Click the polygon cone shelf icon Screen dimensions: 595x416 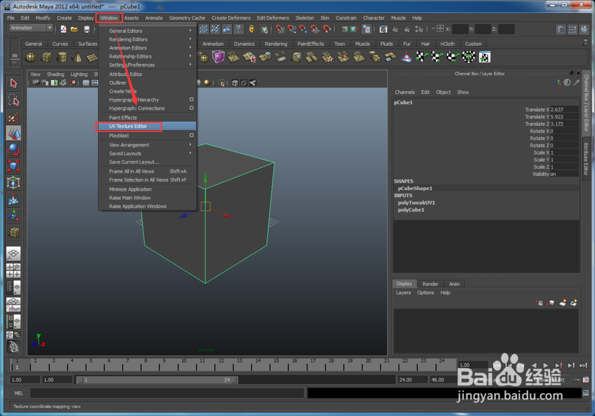tap(77, 57)
